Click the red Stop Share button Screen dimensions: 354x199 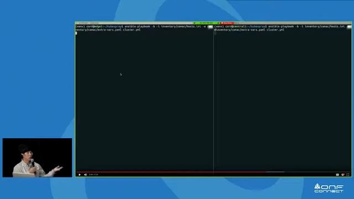(227, 23)
